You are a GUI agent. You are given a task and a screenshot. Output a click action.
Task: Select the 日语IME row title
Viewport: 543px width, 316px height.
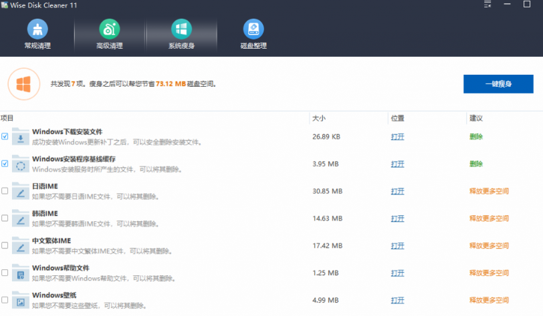[x=45, y=186]
